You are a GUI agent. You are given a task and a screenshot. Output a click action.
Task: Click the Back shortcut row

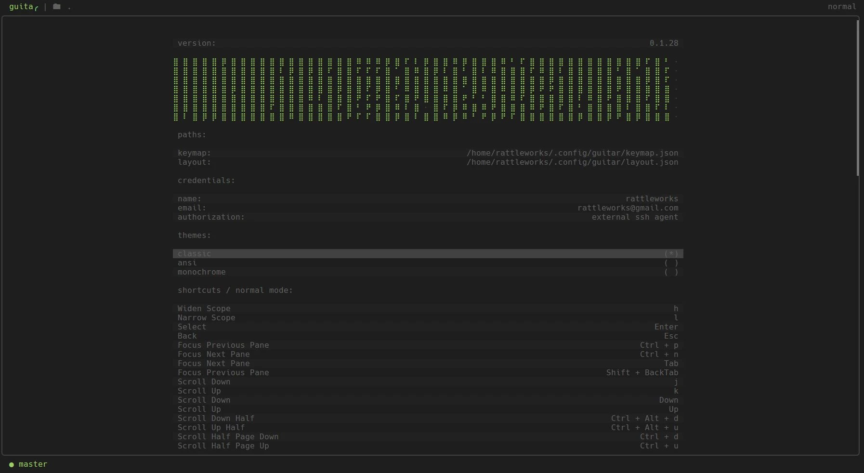point(428,336)
